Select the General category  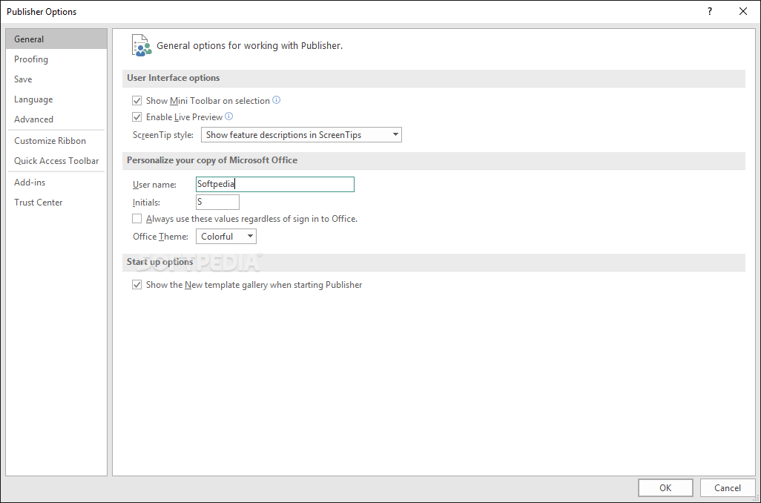pos(56,39)
